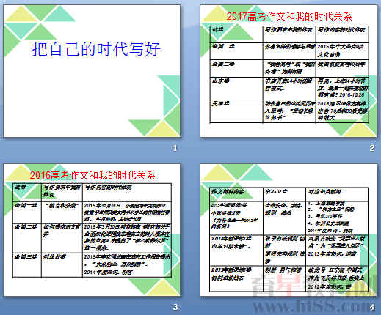The width and height of the screenshot is (381, 315).
Task: Click 全国三卷 cell in the 2016 table
Action: pyautogui.click(x=27, y=265)
